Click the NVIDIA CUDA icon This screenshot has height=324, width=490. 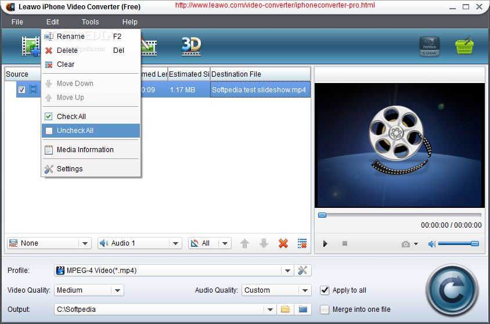pyautogui.click(x=430, y=46)
